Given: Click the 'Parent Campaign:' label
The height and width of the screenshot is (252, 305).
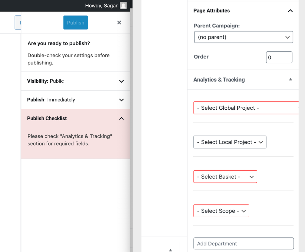Looking at the screenshot, I should click(217, 26).
